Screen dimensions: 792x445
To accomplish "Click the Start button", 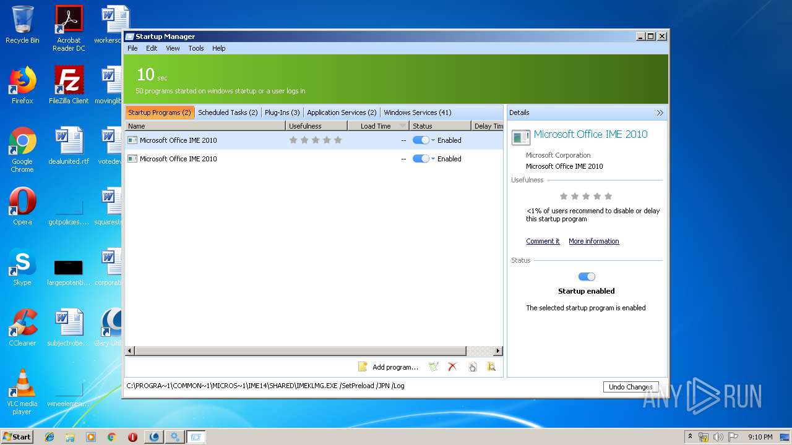I will [x=17, y=437].
